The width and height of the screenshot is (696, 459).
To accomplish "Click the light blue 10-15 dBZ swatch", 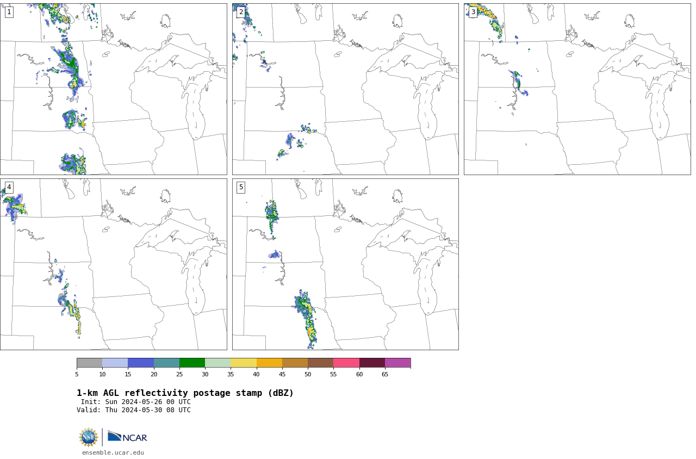I will tap(115, 363).
